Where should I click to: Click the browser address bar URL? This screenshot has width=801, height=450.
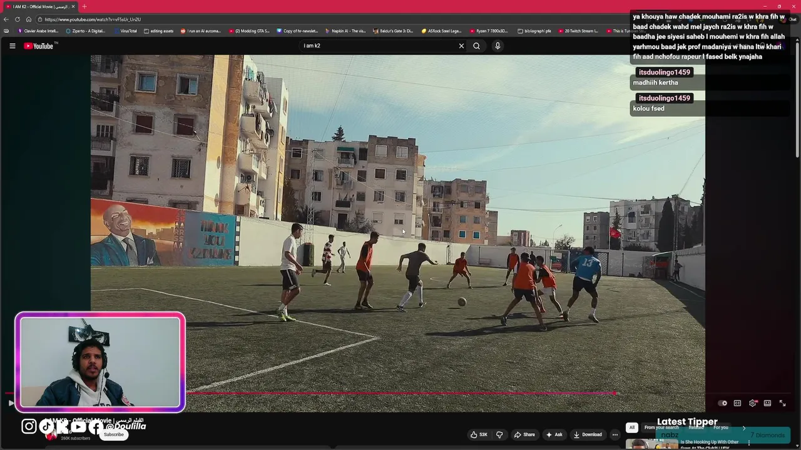click(x=93, y=19)
